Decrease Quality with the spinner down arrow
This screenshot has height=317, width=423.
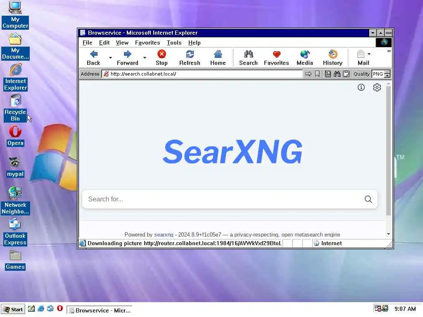[387, 76]
